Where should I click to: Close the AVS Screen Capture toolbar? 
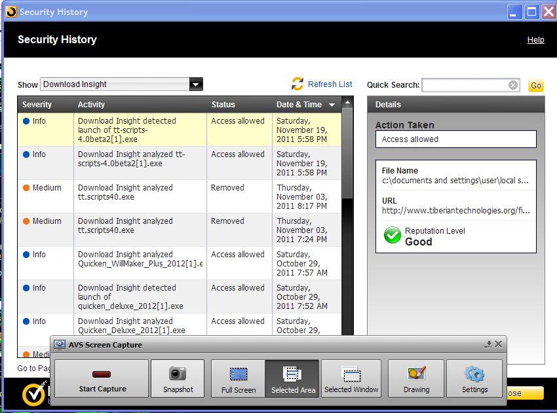coord(499,344)
